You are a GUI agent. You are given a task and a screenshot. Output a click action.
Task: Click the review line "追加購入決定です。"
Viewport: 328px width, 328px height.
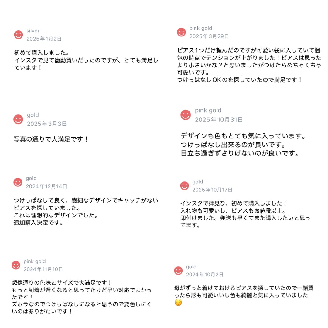click(x=38, y=223)
